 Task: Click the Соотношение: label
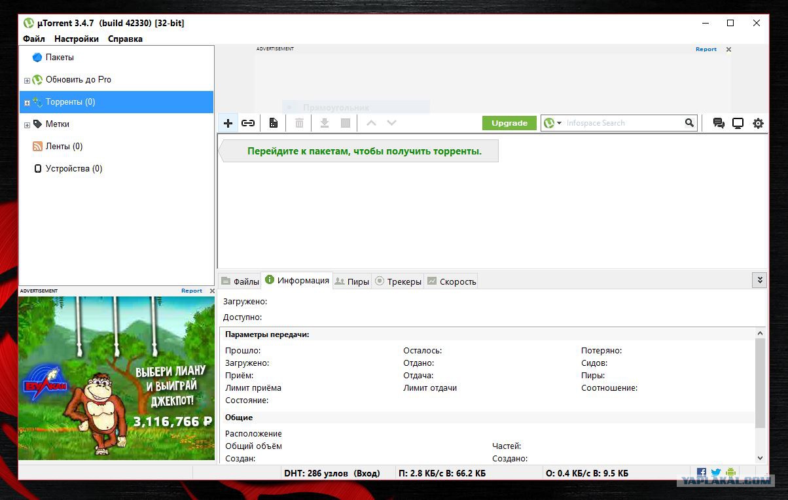[609, 388]
